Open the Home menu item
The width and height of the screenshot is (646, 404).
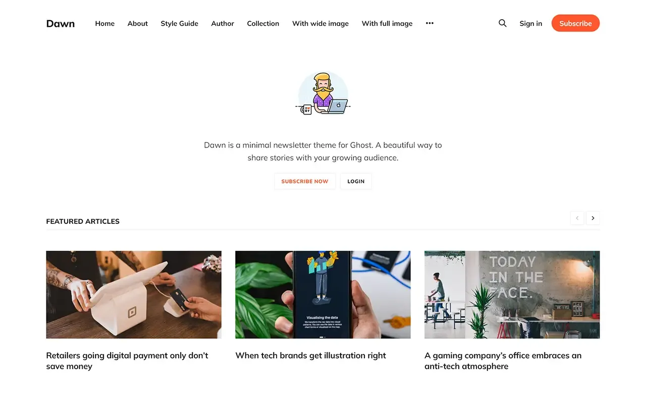105,23
